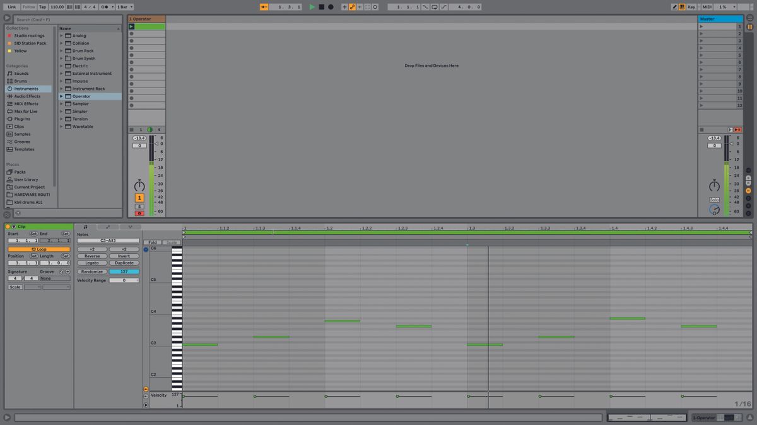This screenshot has height=425, width=757.
Task: Expand the Drum Rack folder
Action: [x=62, y=51]
